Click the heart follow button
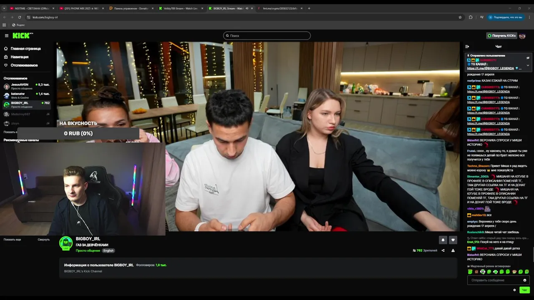The image size is (534, 300). pos(453,240)
